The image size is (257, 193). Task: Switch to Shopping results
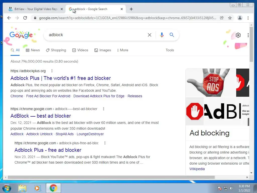56,50
